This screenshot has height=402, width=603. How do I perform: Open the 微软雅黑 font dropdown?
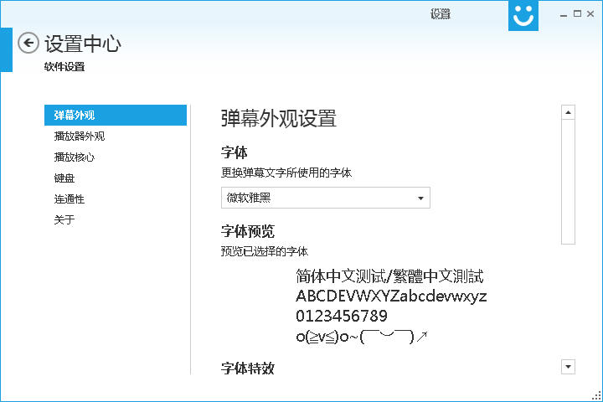[x=325, y=198]
